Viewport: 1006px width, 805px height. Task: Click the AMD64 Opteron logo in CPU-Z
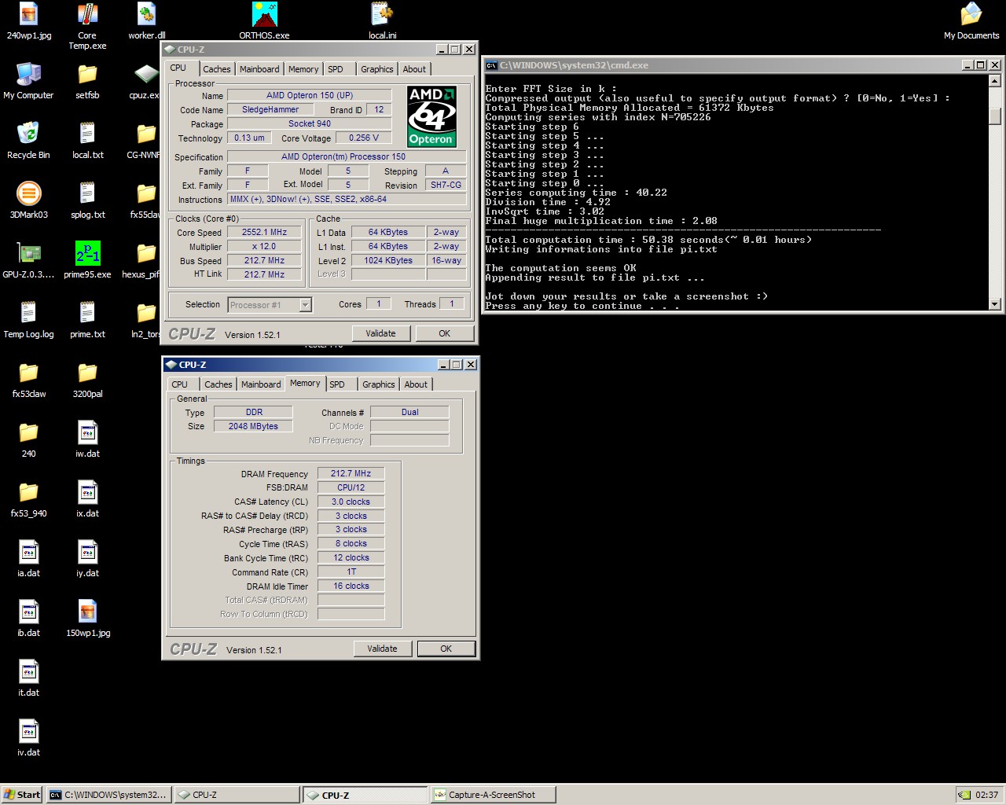(x=431, y=116)
